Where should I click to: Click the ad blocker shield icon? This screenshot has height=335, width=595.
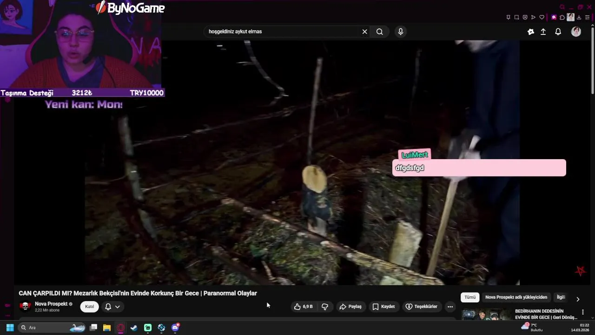tap(525, 17)
